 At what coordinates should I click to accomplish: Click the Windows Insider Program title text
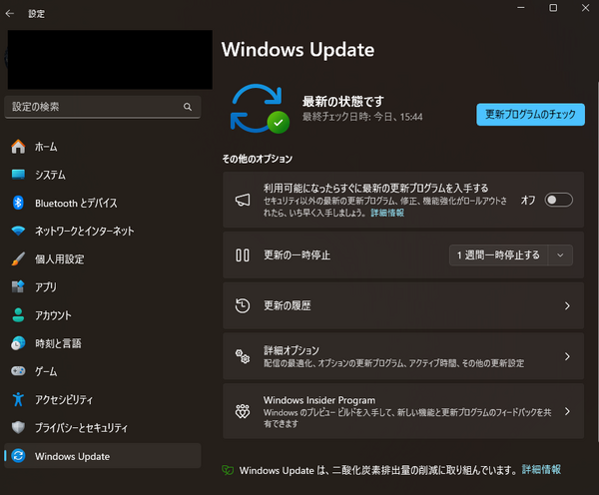click(x=319, y=400)
